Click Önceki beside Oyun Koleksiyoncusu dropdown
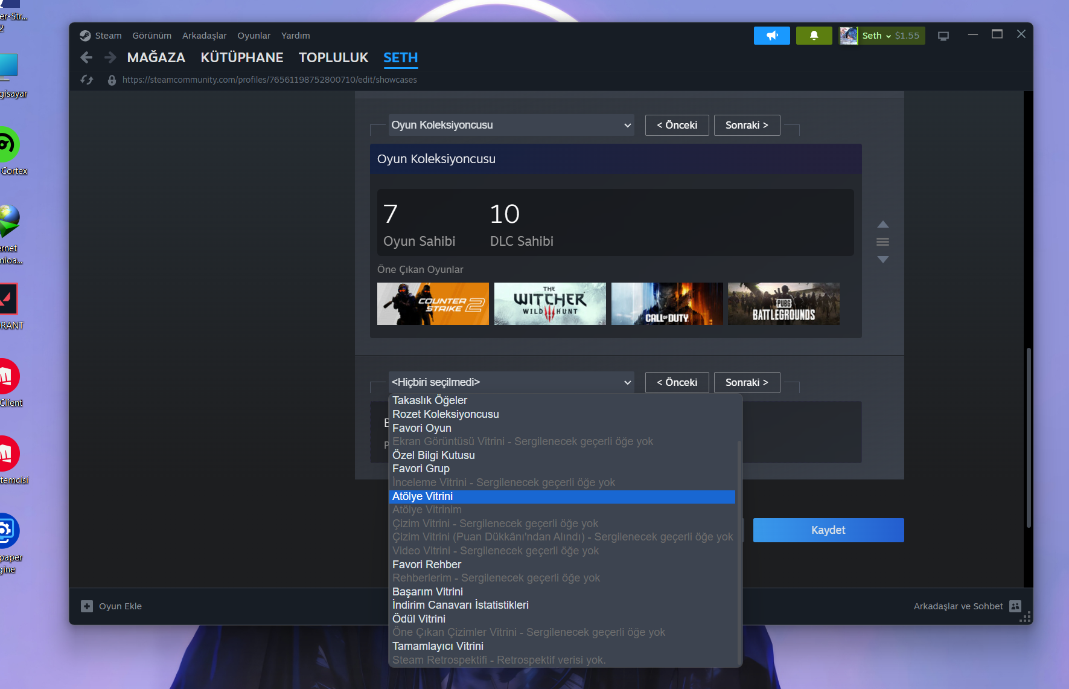 (x=677, y=125)
